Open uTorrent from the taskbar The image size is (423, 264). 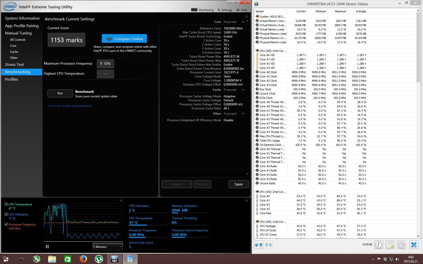99,259
